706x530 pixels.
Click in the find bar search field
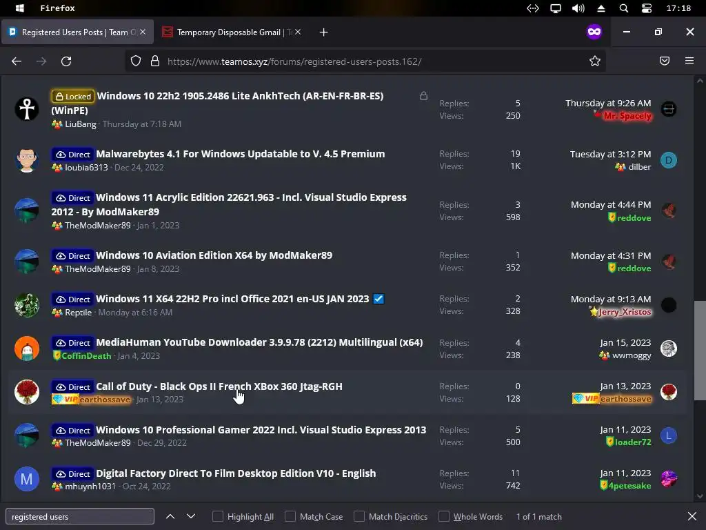click(80, 516)
